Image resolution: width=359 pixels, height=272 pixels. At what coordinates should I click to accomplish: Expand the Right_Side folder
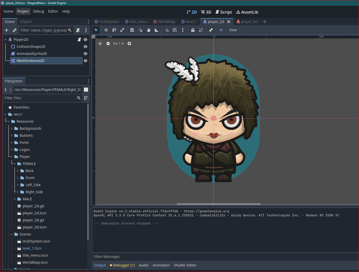[x=18, y=192]
